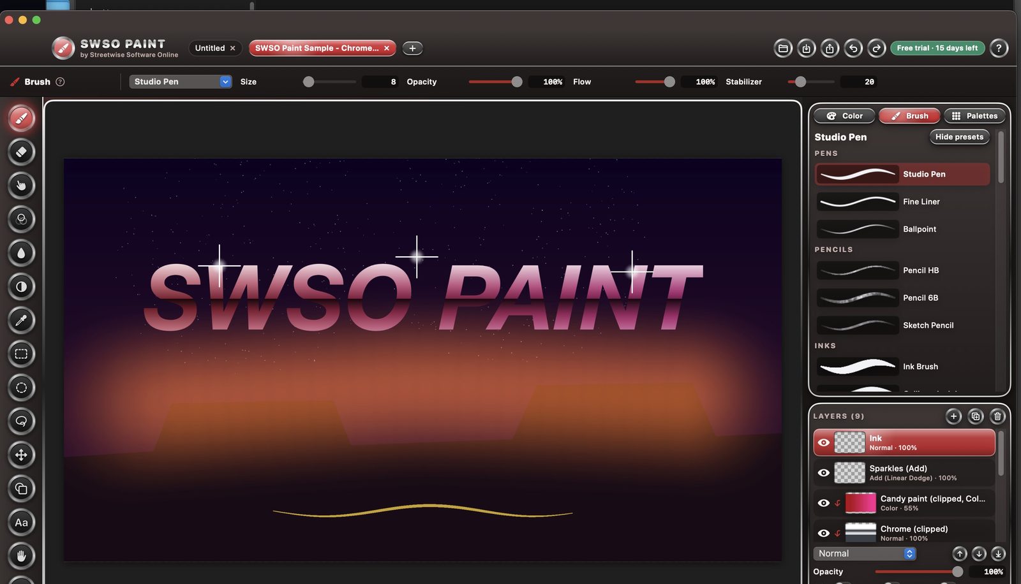Select the Eyedropper tool
1021x584 pixels.
pyautogui.click(x=21, y=320)
